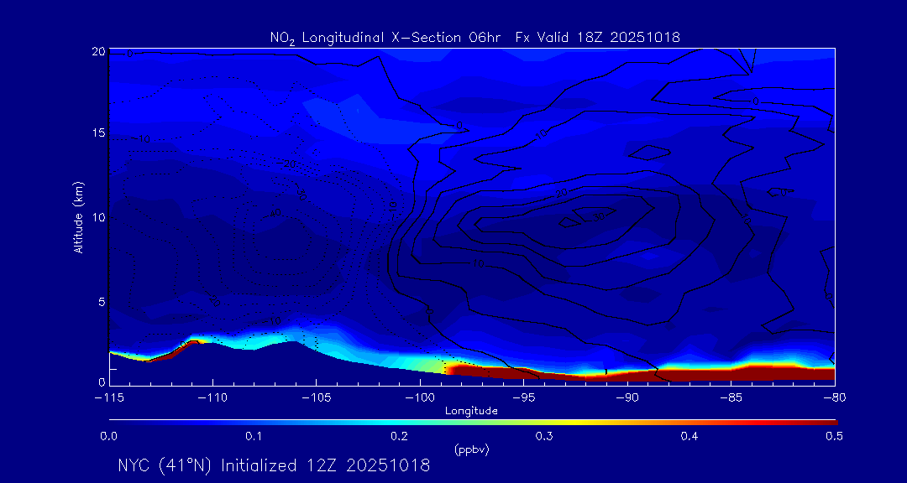Click the 20 km altitude tick label
The width and height of the screenshot is (907, 483).
97,51
